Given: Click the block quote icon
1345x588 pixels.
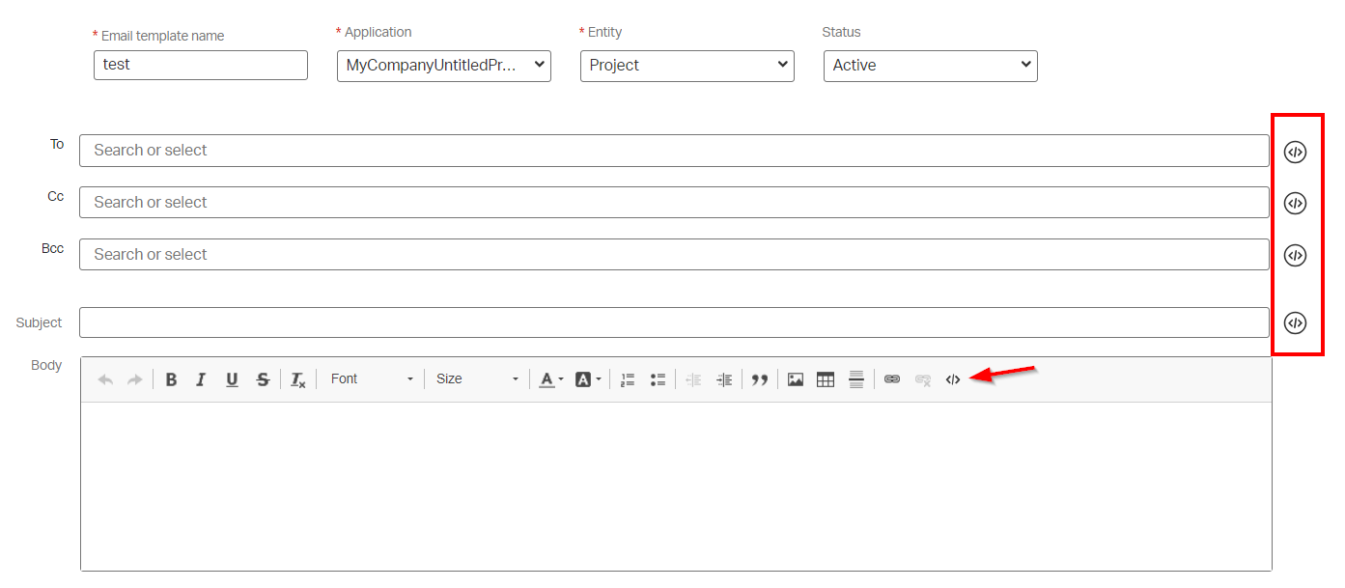Looking at the screenshot, I should [760, 379].
